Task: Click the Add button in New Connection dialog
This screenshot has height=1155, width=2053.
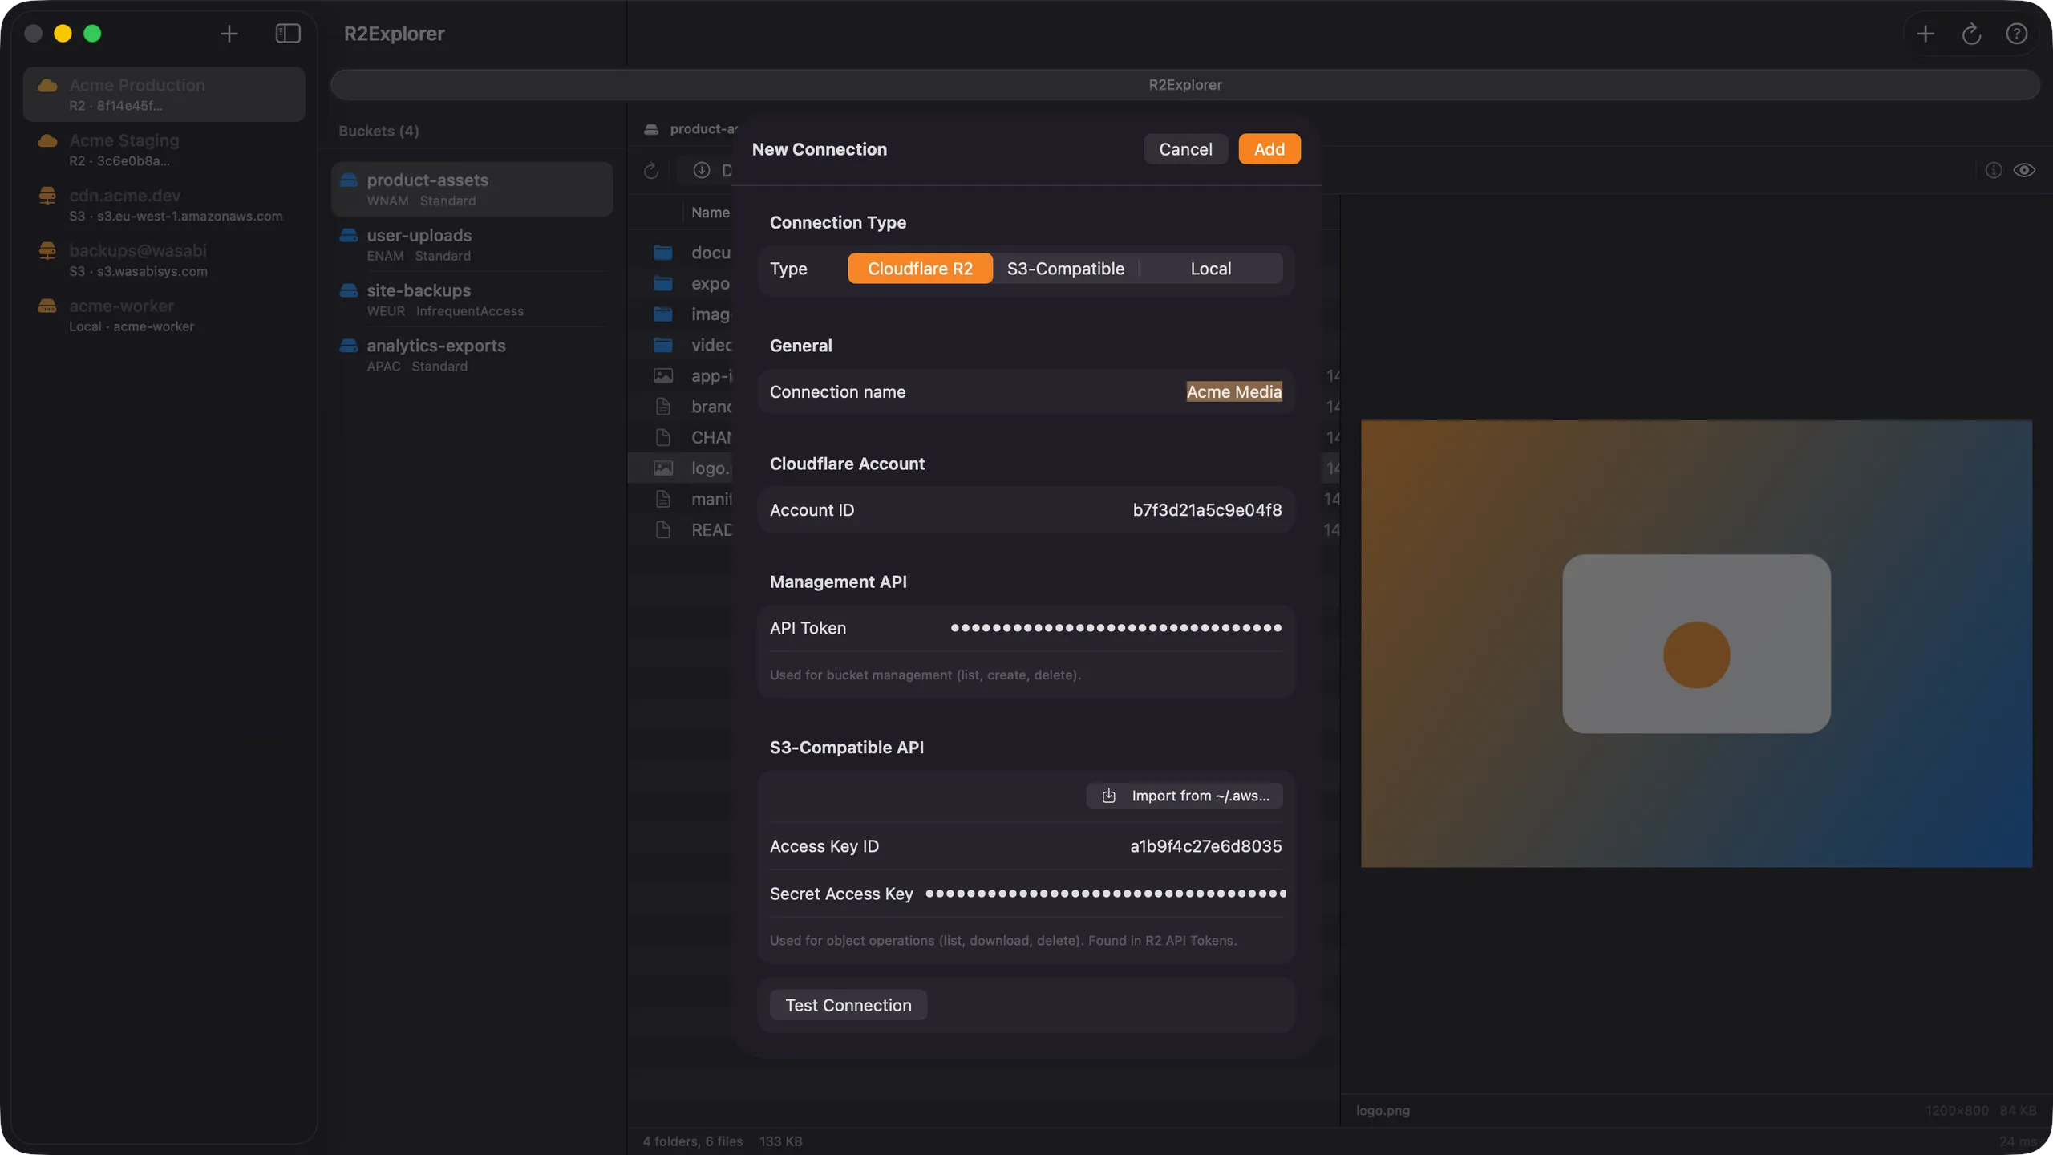Action: [1269, 149]
